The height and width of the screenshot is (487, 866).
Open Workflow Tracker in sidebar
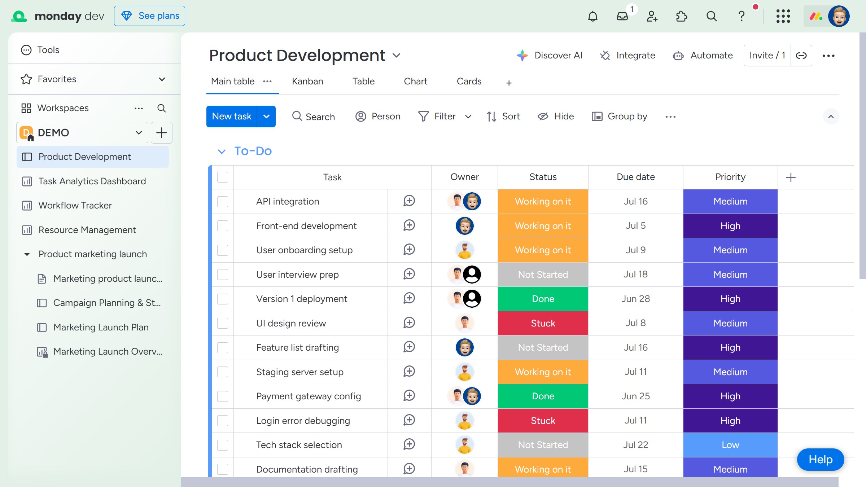coord(92,205)
